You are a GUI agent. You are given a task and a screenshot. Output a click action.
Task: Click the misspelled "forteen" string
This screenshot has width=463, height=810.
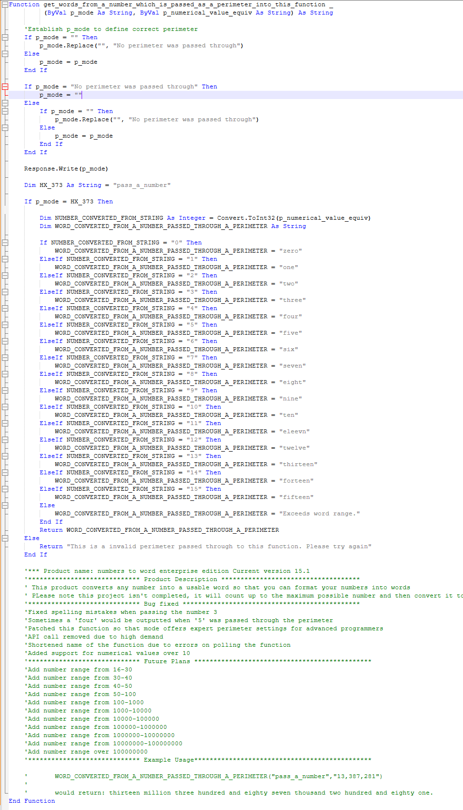click(x=296, y=481)
